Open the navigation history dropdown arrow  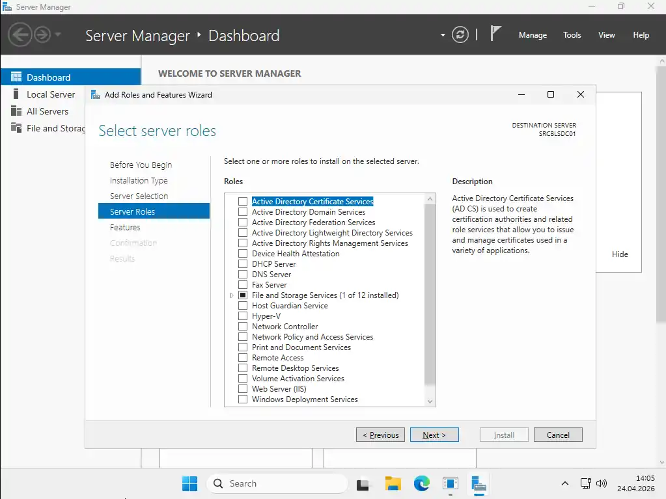(58, 34)
